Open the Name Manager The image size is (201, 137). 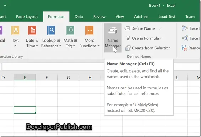click(x=113, y=38)
